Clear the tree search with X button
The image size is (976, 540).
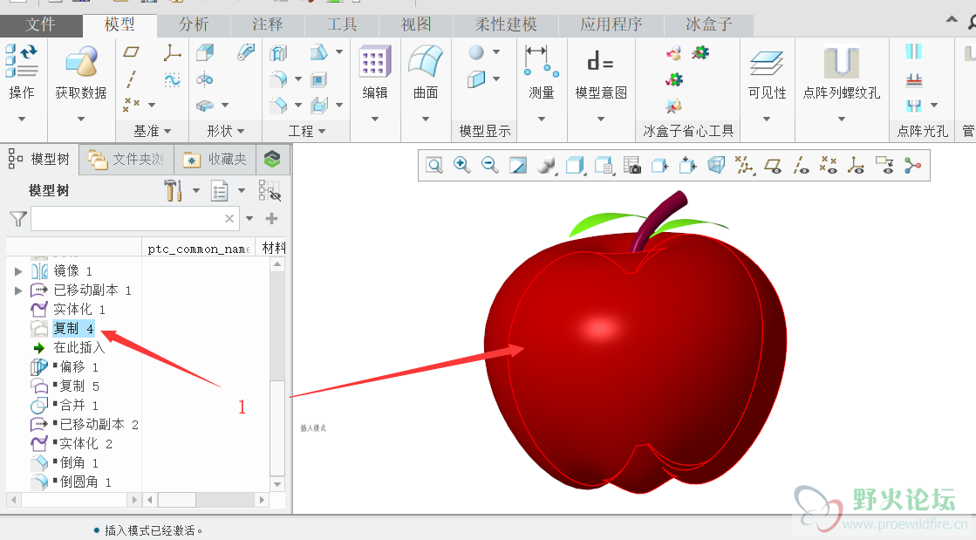[x=229, y=219]
